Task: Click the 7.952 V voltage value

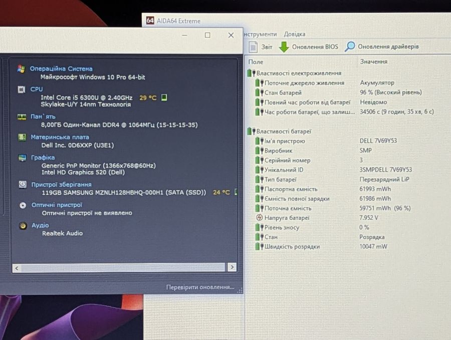Action: [369, 218]
